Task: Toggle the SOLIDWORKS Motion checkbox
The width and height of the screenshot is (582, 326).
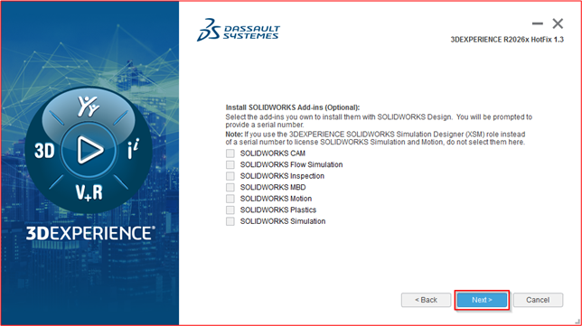Action: (230, 199)
